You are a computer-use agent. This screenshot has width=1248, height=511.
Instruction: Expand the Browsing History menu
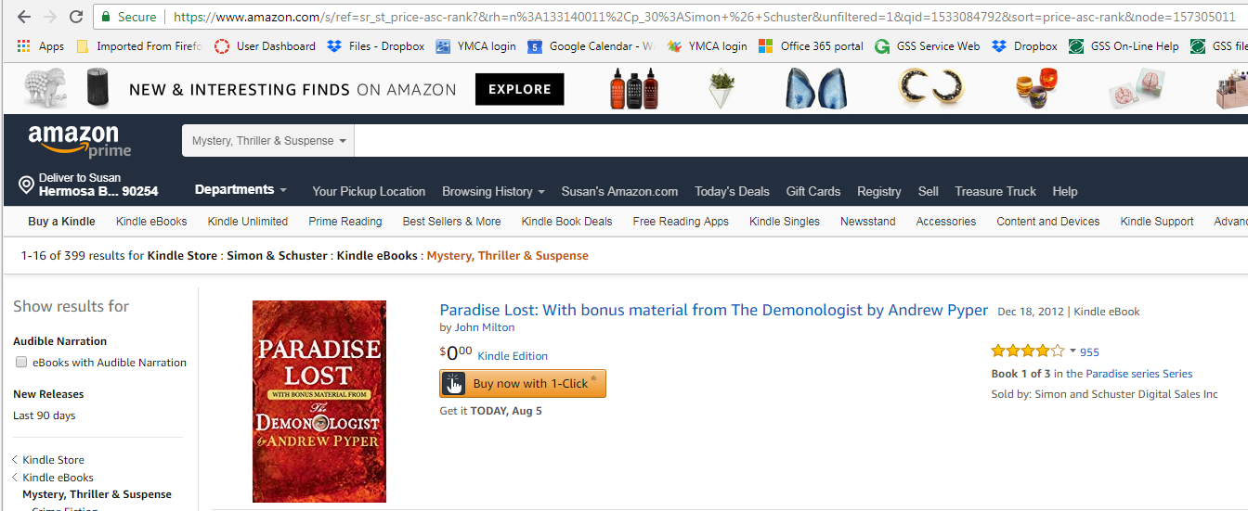(493, 191)
